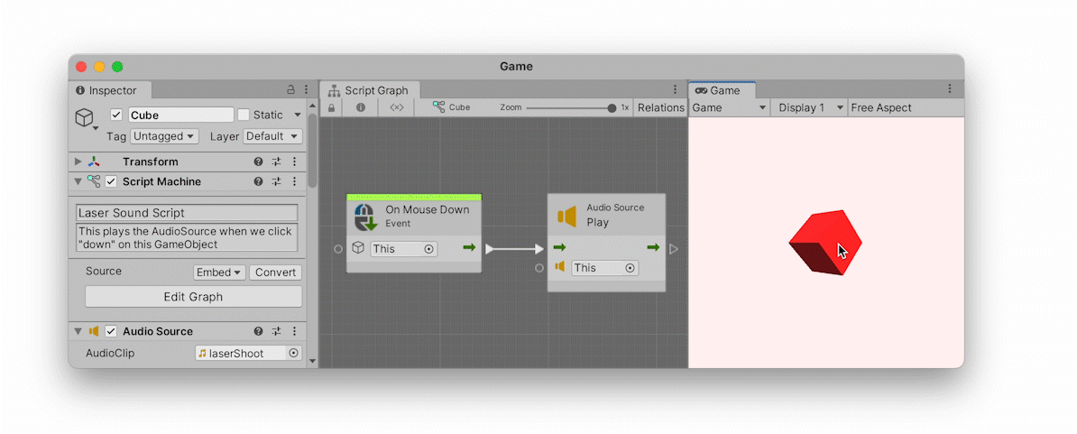Open the Source Embed dropdown
The height and width of the screenshot is (434, 1077).
point(219,272)
